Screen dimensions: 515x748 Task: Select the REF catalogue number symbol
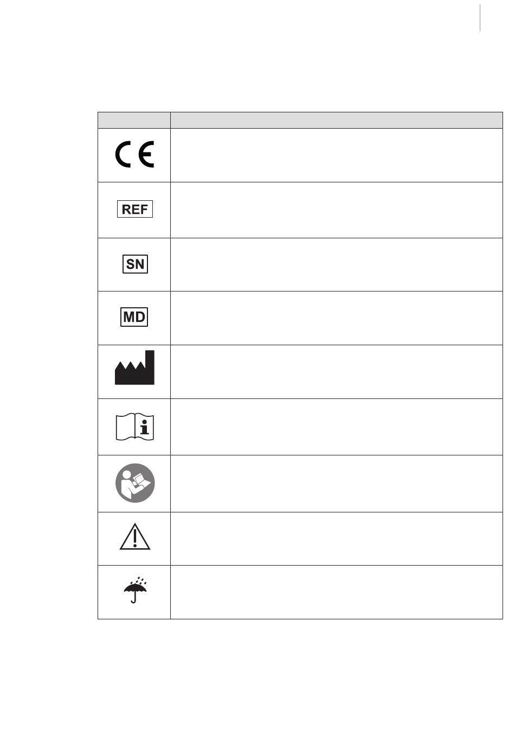click(x=135, y=209)
